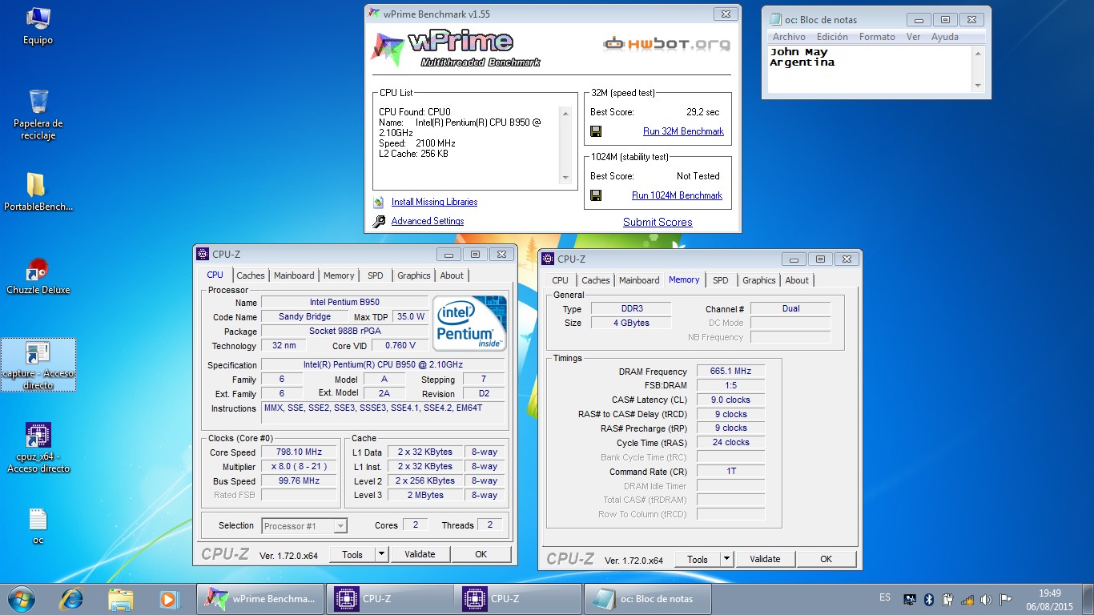Click the CPU List scrollbar down arrow

[x=566, y=178]
